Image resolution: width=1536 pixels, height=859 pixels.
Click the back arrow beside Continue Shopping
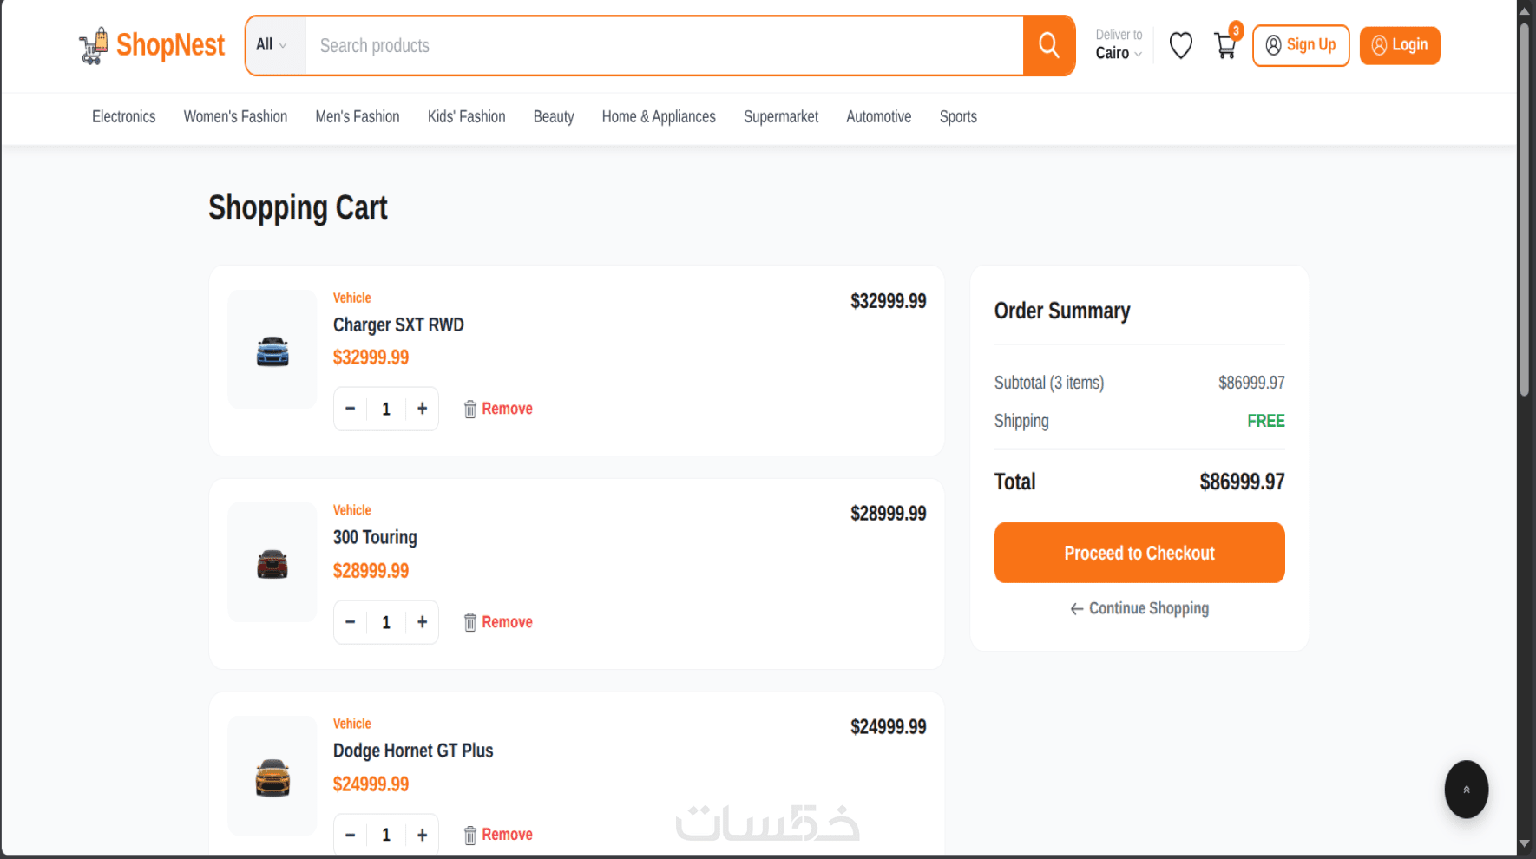click(x=1077, y=609)
